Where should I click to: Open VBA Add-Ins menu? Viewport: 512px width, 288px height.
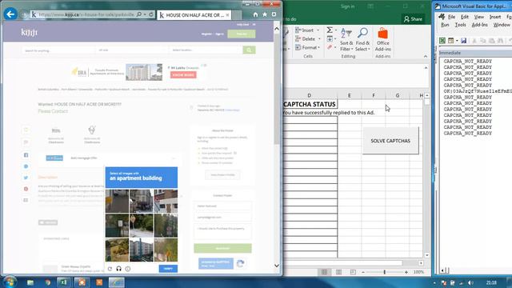pyautogui.click(x=480, y=25)
